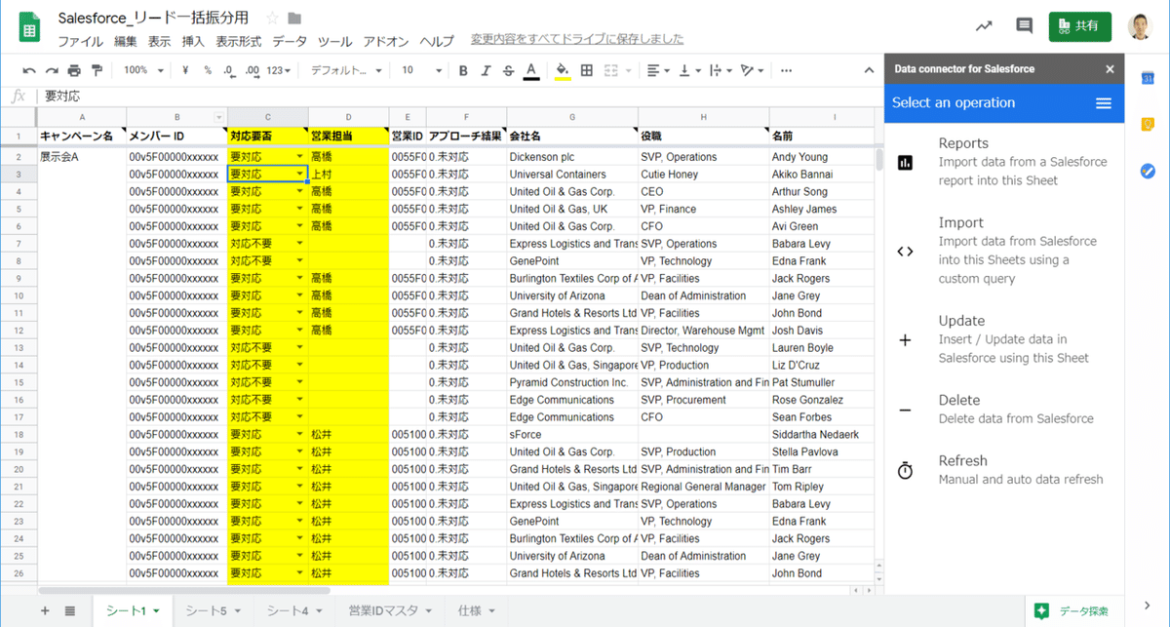Click the undo arrow in the toolbar
The width and height of the screenshot is (1170, 627).
point(29,70)
